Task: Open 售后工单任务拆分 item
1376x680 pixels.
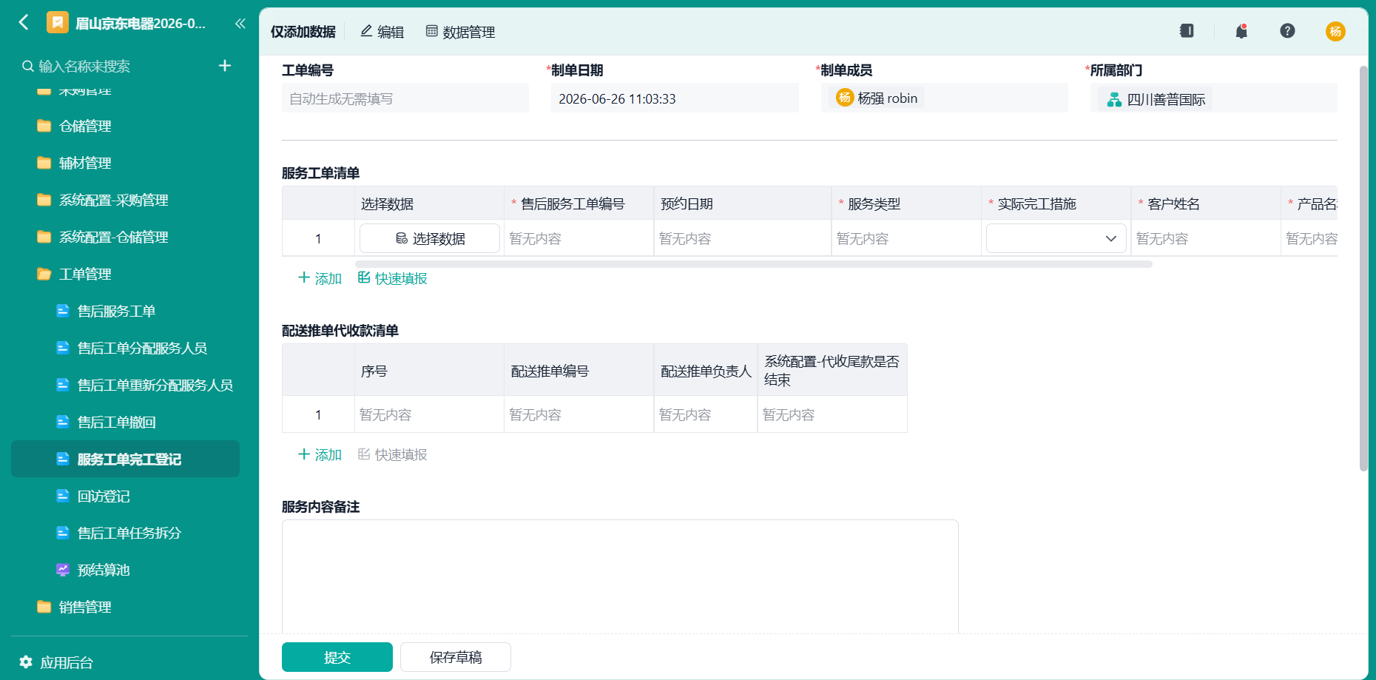Action: 129,533
